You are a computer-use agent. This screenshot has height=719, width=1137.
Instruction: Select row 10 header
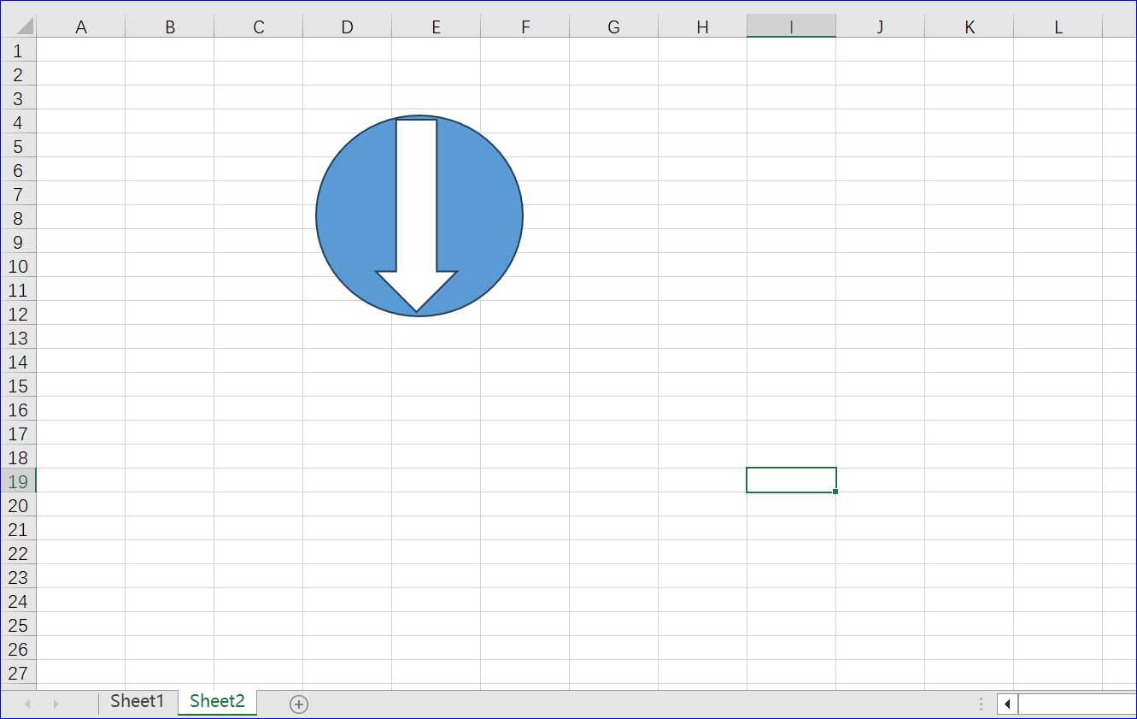tap(18, 266)
